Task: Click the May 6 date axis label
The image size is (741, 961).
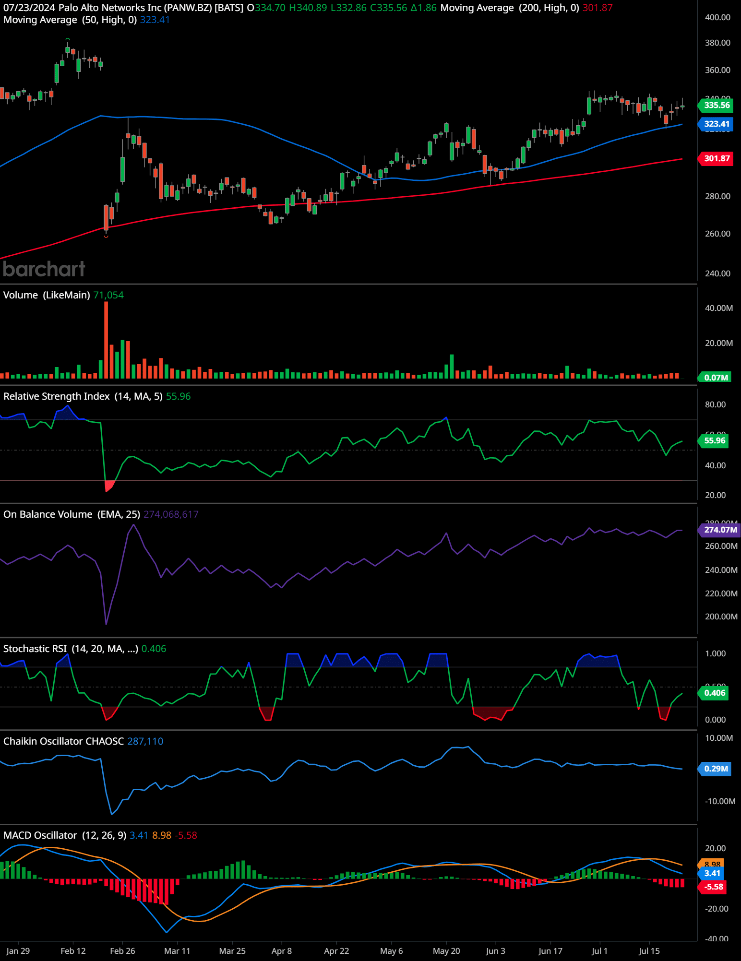Action: [392, 951]
